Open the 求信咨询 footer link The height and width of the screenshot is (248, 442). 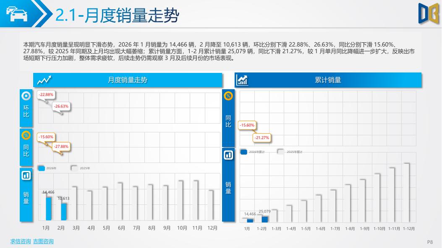[x=21, y=240]
